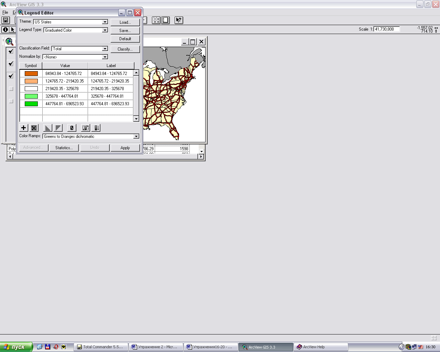Click the Opera quick launch icon
The width and height of the screenshot is (440, 352).
[56, 347]
